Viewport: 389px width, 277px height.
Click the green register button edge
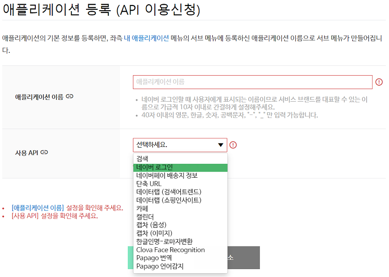point(131,258)
